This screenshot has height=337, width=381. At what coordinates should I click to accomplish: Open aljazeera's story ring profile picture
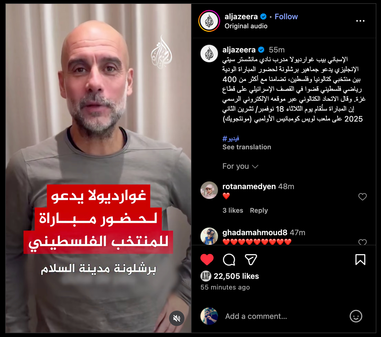click(209, 21)
